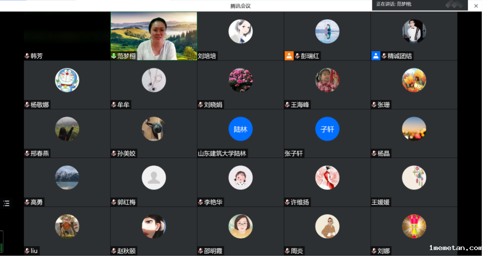Screen dimensions: 482x256
Task: Click the 山东建筑大学陆林 name label
Action: tap(222, 154)
